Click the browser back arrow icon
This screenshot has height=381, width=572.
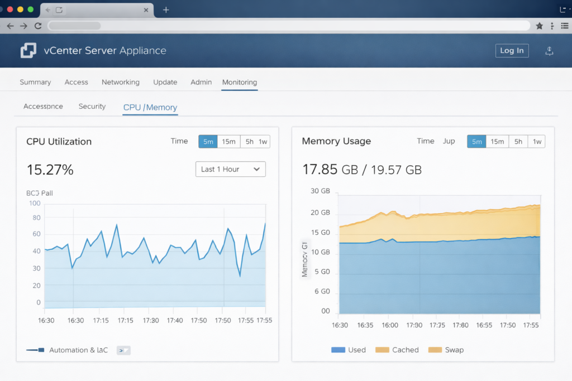click(x=10, y=26)
